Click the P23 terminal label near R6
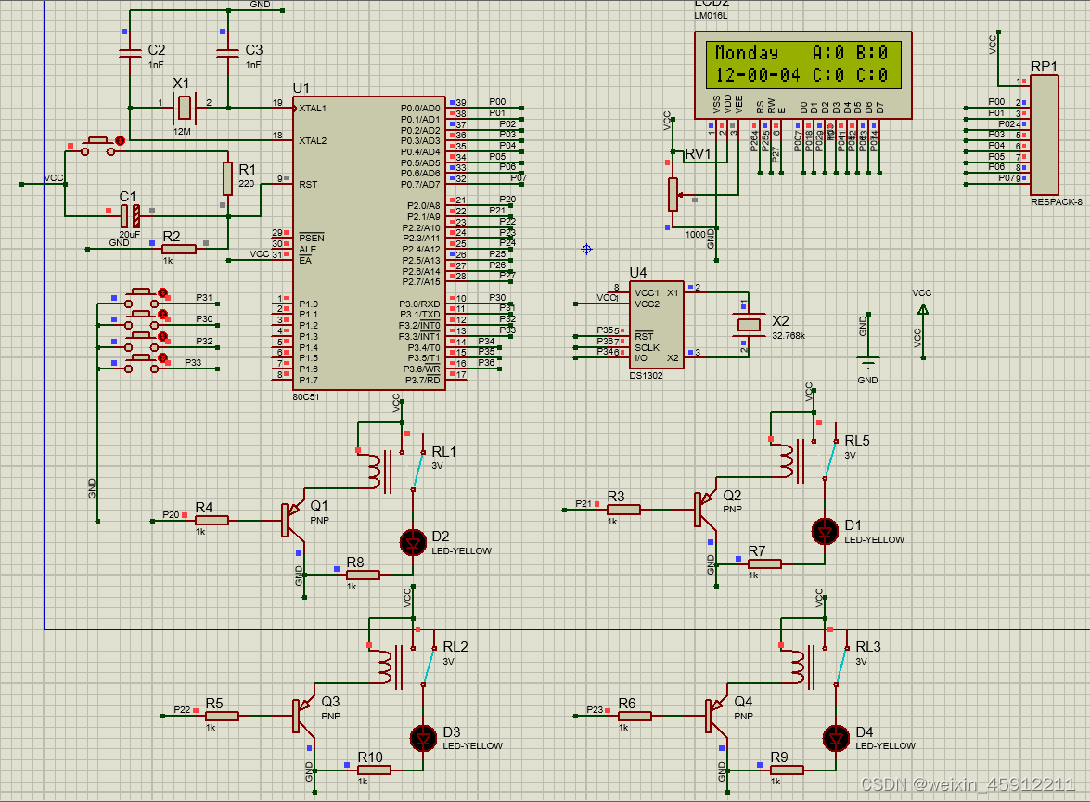This screenshot has width=1090, height=802. pyautogui.click(x=595, y=709)
